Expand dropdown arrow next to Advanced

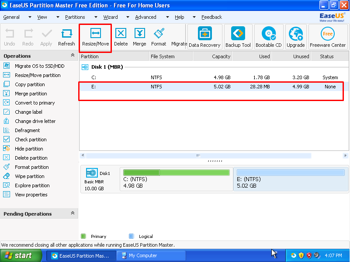167,17
